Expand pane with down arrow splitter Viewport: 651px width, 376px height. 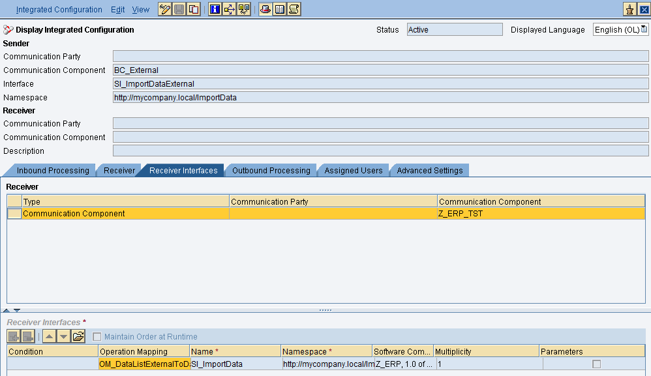[x=16, y=310]
